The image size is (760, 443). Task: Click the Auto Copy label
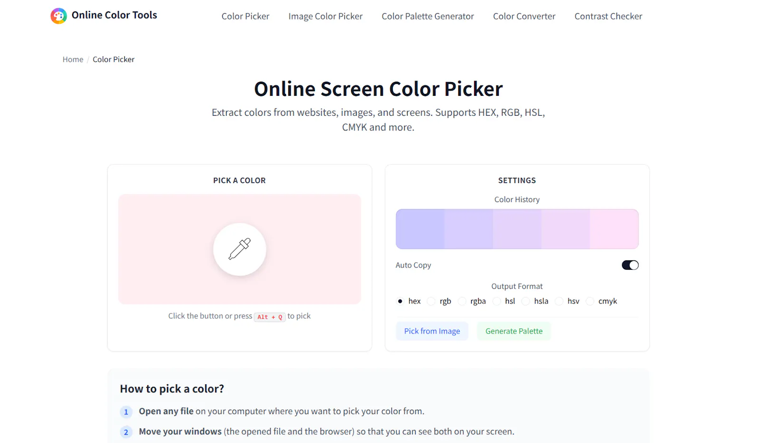point(413,265)
